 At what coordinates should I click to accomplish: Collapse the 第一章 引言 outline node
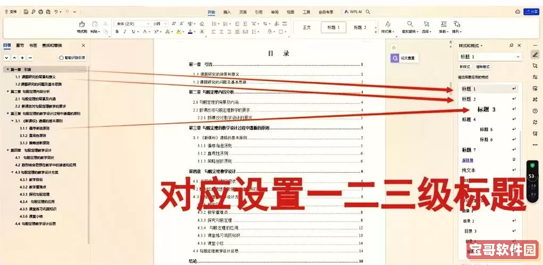7,69
